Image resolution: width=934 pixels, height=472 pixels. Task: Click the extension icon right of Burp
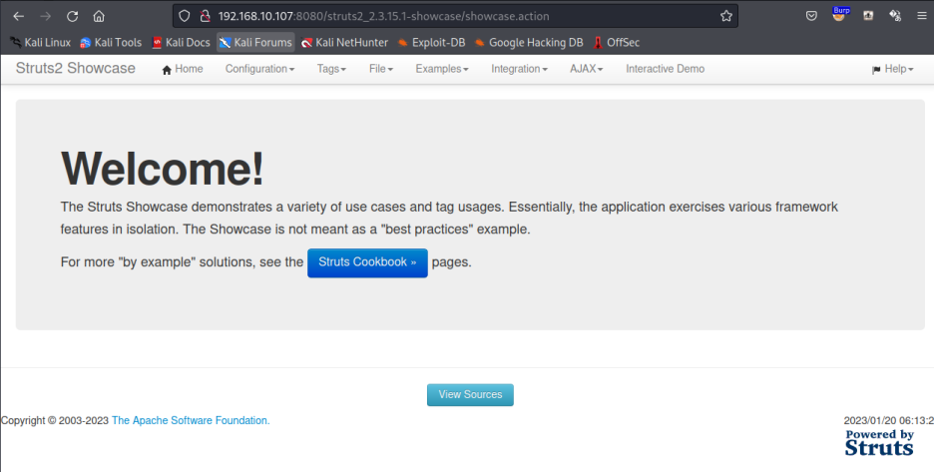(x=868, y=16)
